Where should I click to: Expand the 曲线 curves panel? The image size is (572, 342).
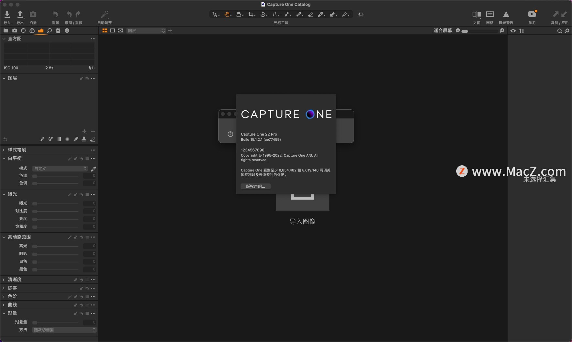pyautogui.click(x=4, y=305)
